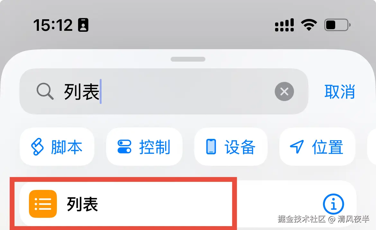Image resolution: width=376 pixels, height=230 pixels.
Task: Click the 控制 toggle switches icon
Action: pyautogui.click(x=124, y=147)
